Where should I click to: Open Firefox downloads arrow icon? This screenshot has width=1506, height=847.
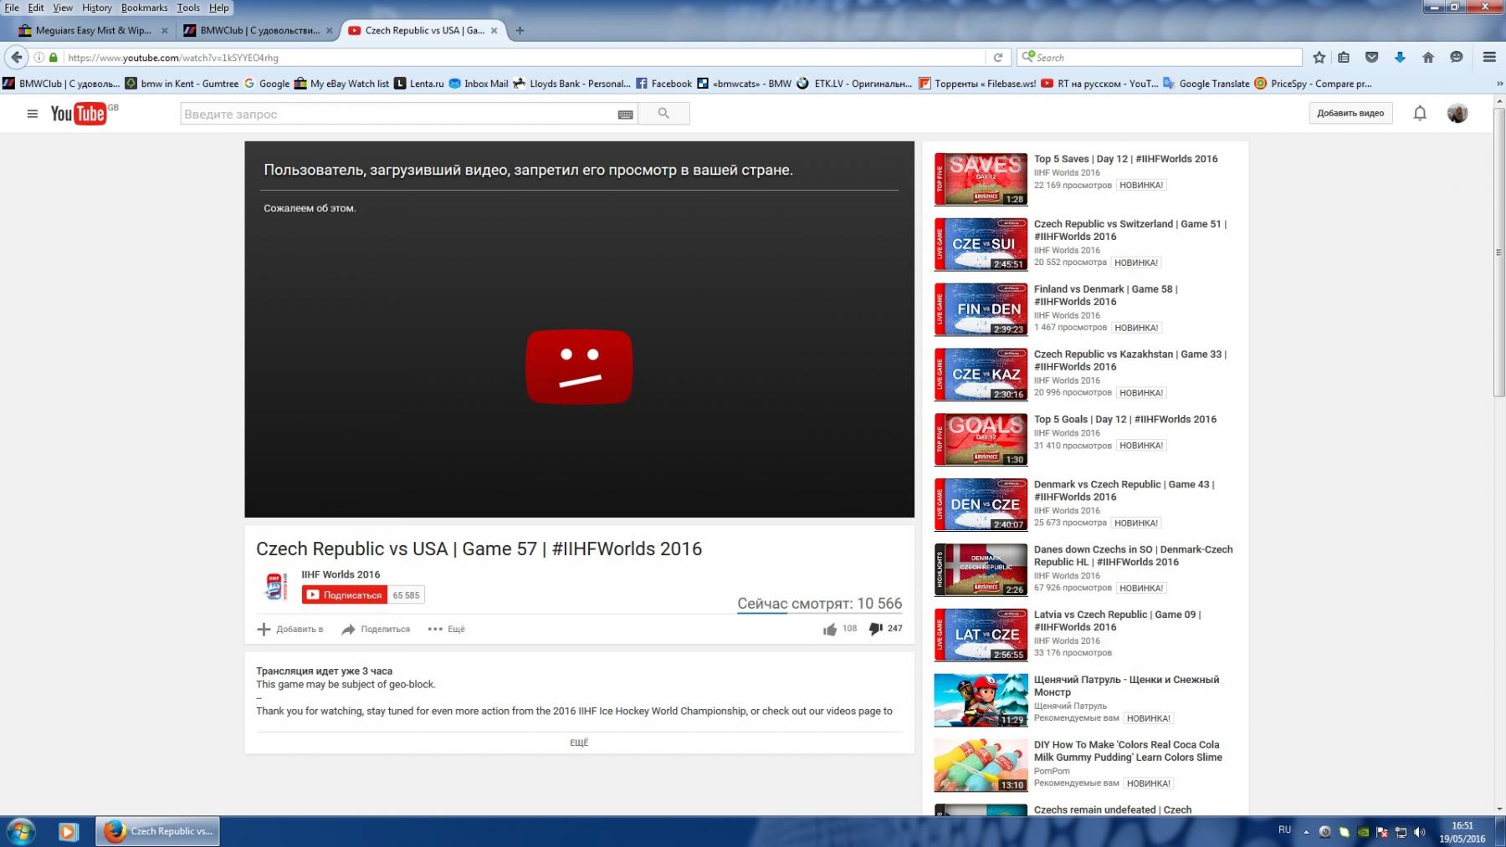tap(1400, 58)
